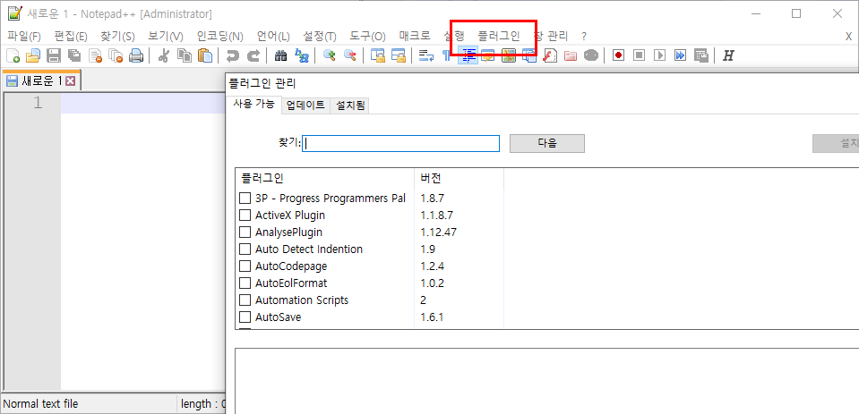This screenshot has height=414, width=859.
Task: Close current document via toolbar icon
Action: click(x=96, y=55)
